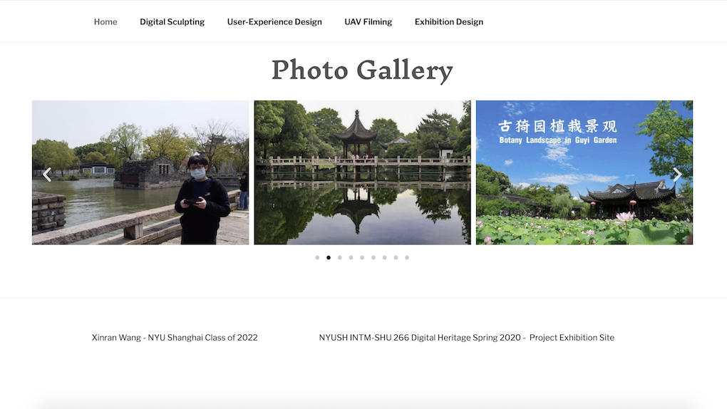Open the Digital Sculpting page
Image resolution: width=727 pixels, height=409 pixels.
tap(172, 22)
